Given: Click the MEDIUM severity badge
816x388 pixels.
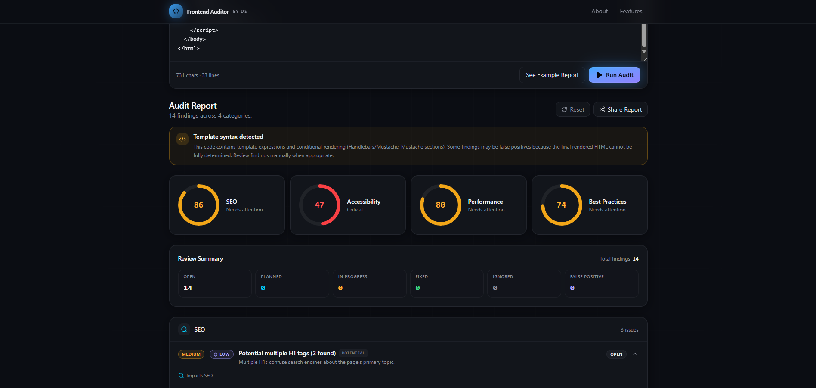Looking at the screenshot, I should coord(191,354).
